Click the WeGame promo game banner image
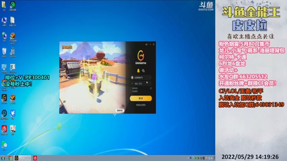287x161 pixels. (x=93, y=78)
